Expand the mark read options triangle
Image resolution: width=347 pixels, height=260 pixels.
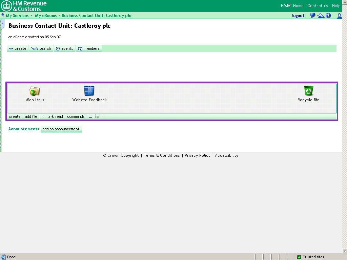point(43,116)
